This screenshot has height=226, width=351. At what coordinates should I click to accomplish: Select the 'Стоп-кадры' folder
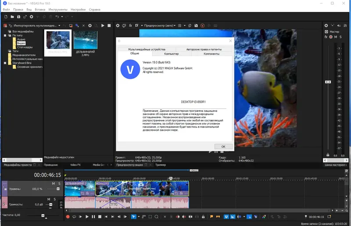(x=25, y=47)
